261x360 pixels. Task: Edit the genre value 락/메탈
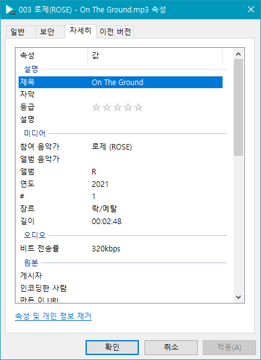[104, 209]
